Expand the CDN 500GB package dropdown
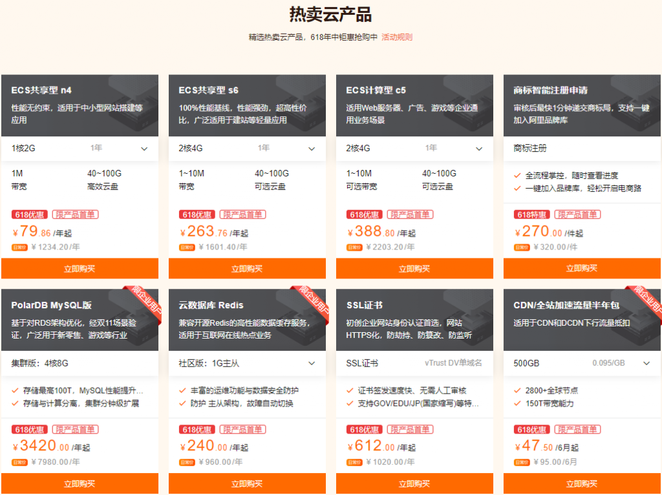The height and width of the screenshot is (495, 662). pos(582,363)
